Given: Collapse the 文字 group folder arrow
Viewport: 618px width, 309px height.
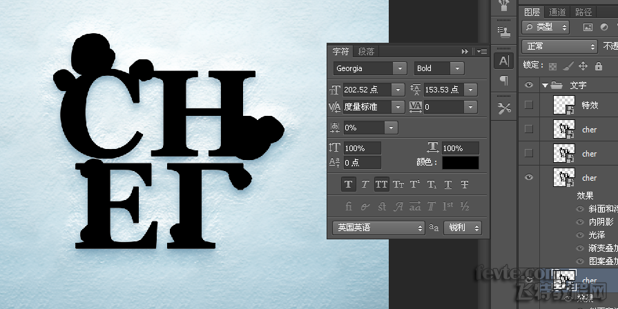Looking at the screenshot, I should [545, 86].
